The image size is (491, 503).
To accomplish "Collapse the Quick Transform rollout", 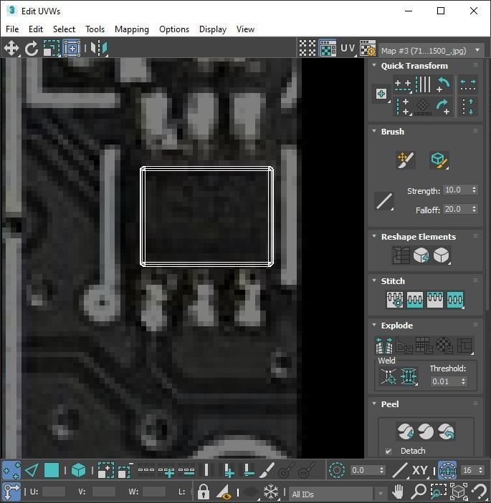I will pyautogui.click(x=374, y=65).
